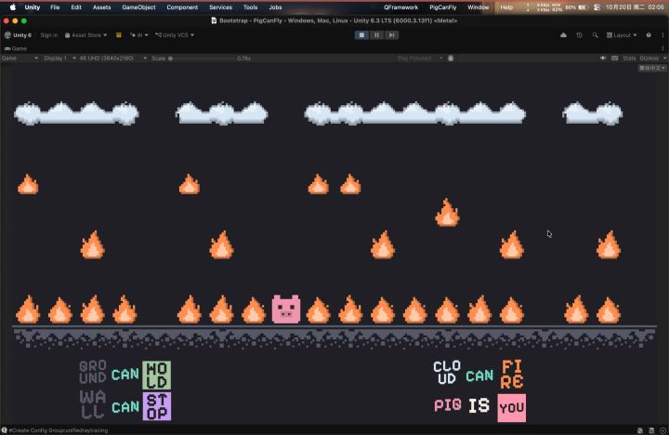
Task: Open the Layout dropdown
Action: tap(622, 35)
